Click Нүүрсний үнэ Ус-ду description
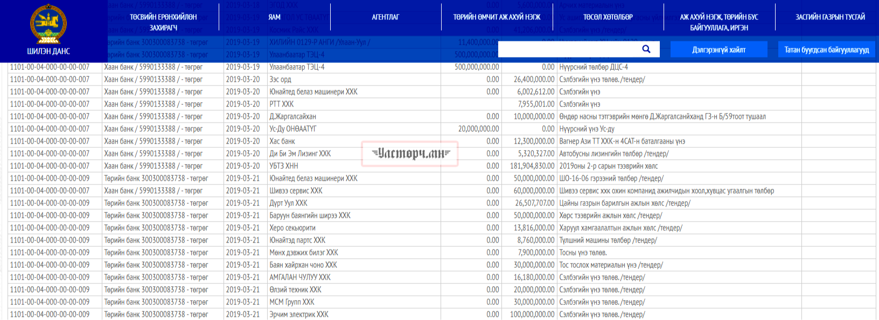This screenshot has width=879, height=320. click(587, 129)
